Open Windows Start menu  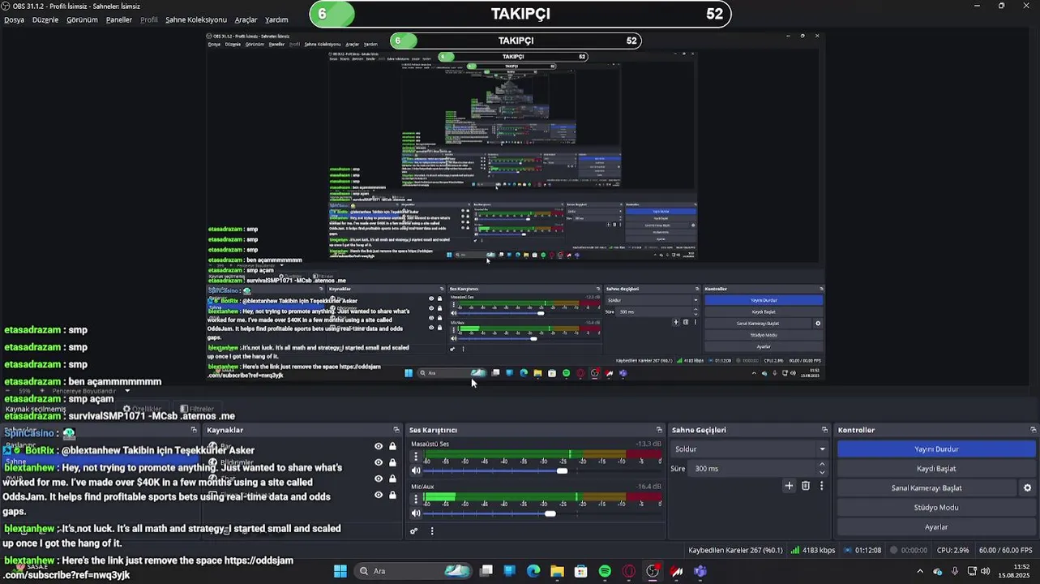point(340,571)
